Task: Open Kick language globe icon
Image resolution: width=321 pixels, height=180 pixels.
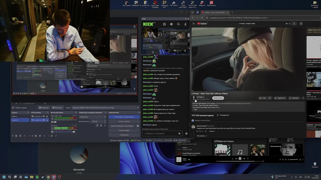Action: pyautogui.click(x=171, y=24)
